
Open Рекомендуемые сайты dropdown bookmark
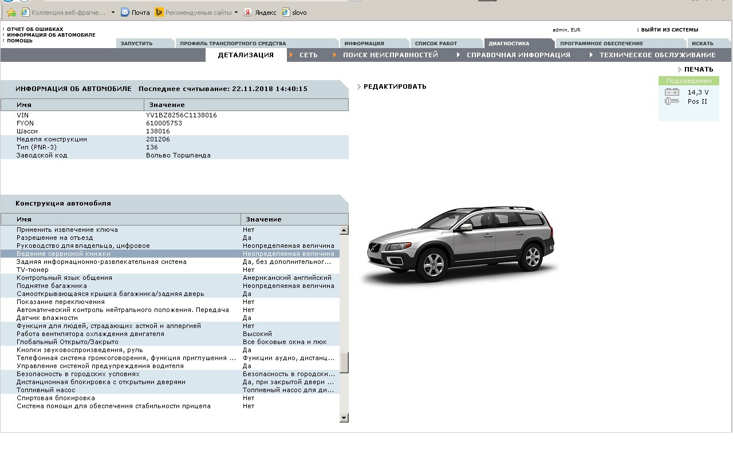[x=196, y=13]
